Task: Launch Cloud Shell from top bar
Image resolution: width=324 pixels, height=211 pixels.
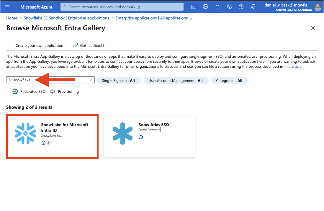Action: (x=194, y=7)
